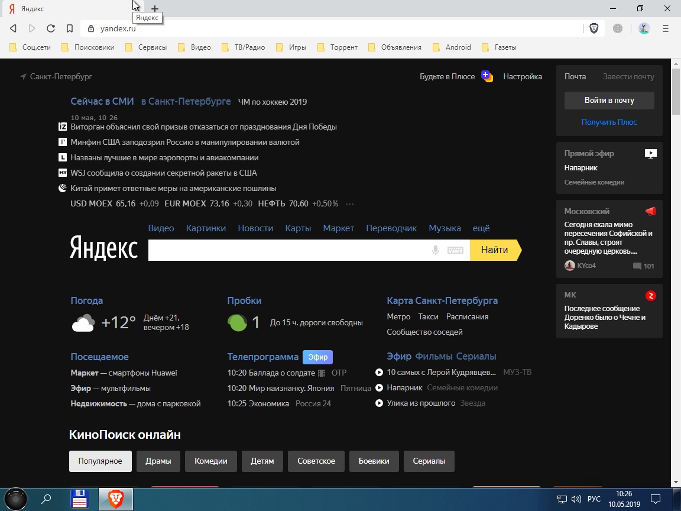Screen dimensions: 681x511
Task: Open the 'ЧМ по хоккею 2019' link
Action: 273,102
